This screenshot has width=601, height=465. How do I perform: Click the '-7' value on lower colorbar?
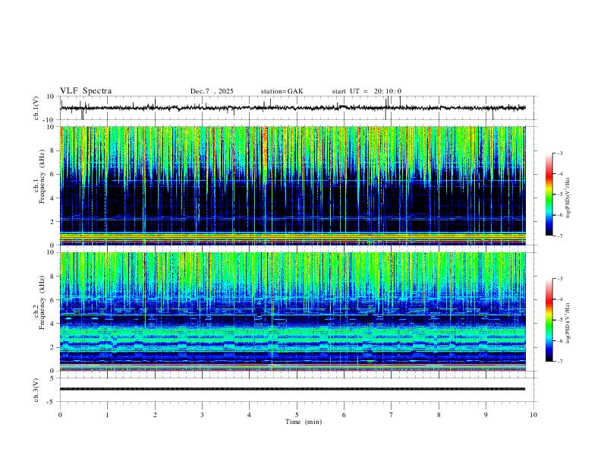559,361
